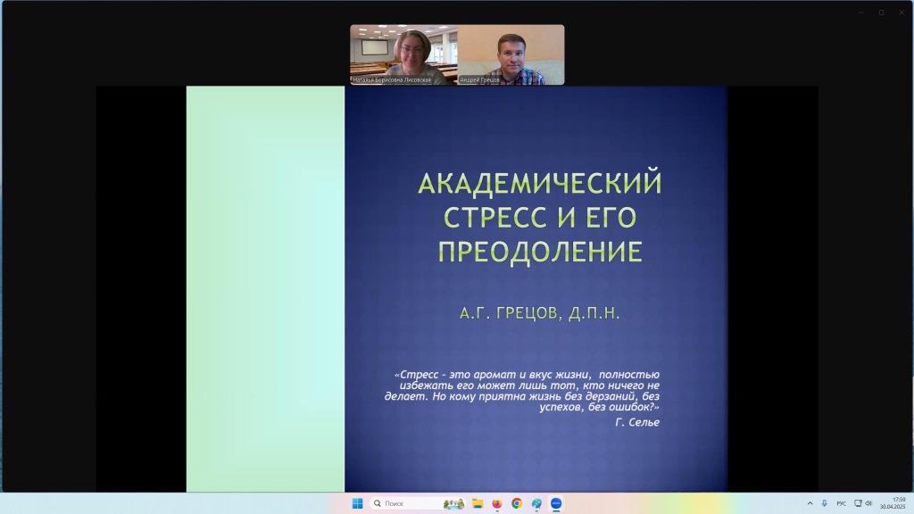Maximize the meeting window
Viewport: 914px width, 514px height.
click(881, 12)
